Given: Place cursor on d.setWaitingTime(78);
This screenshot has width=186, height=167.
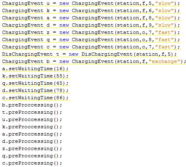Looking at the screenshot, I should click(x=36, y=91).
